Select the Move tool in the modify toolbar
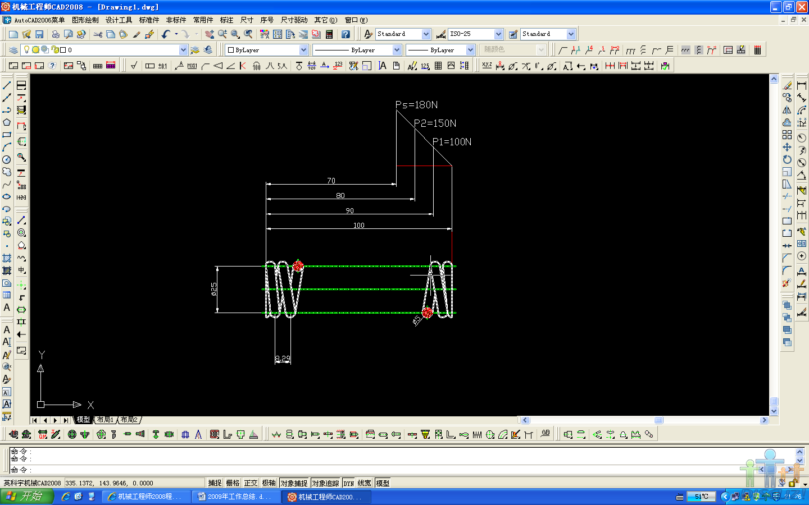The width and height of the screenshot is (809, 505). pos(787,147)
